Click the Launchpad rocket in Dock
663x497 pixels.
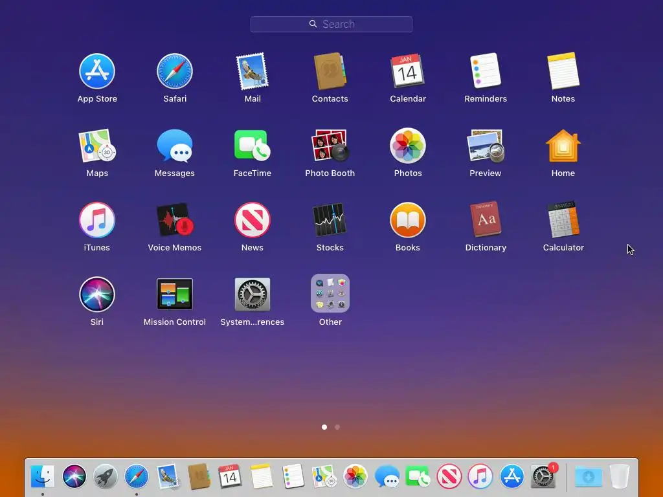[x=106, y=476]
